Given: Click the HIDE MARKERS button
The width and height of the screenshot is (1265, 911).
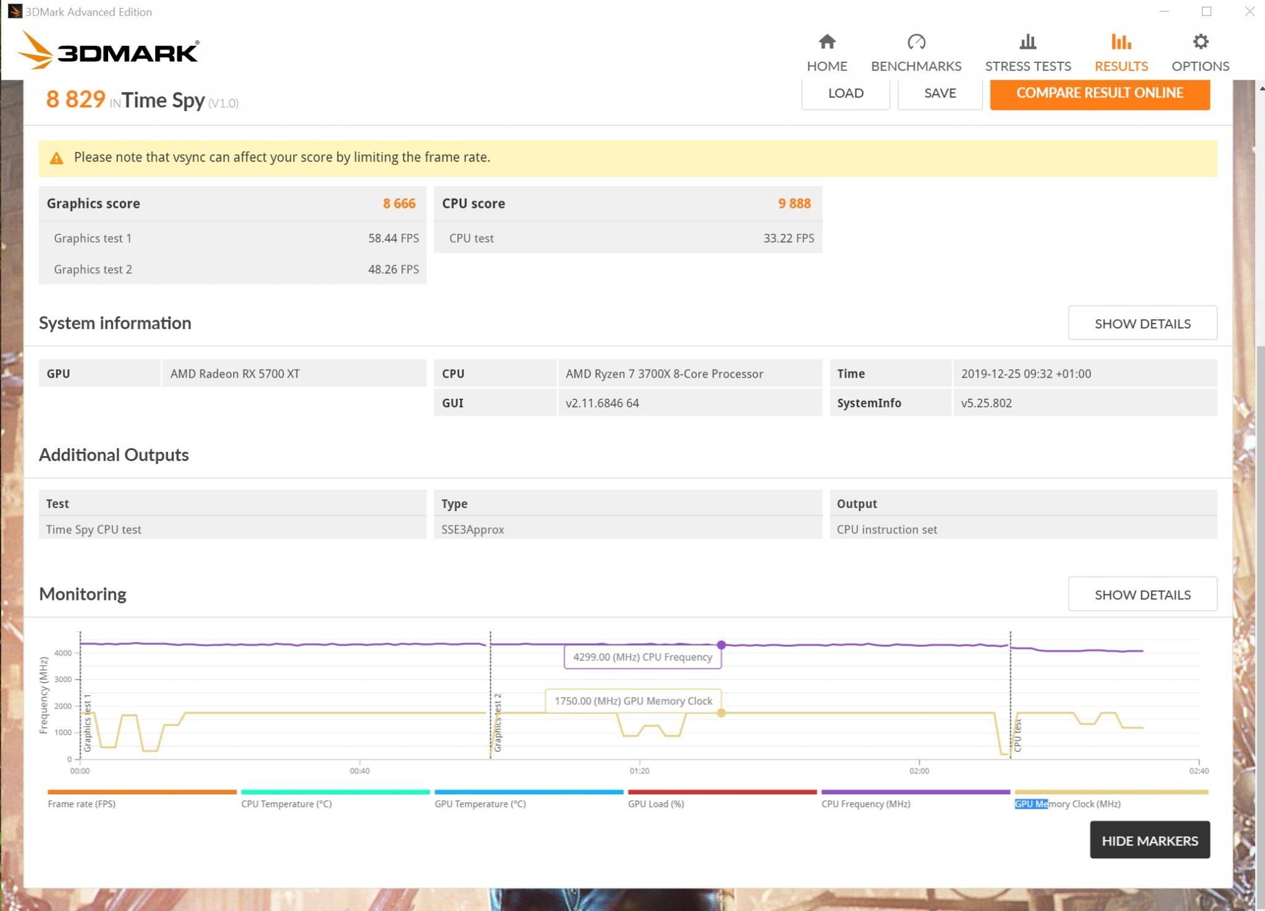Looking at the screenshot, I should pyautogui.click(x=1149, y=840).
